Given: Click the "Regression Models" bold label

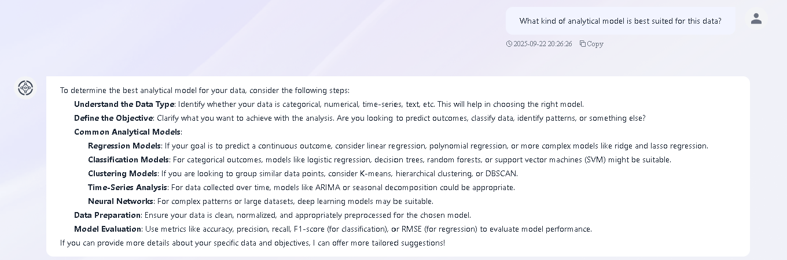Looking at the screenshot, I should [124, 146].
